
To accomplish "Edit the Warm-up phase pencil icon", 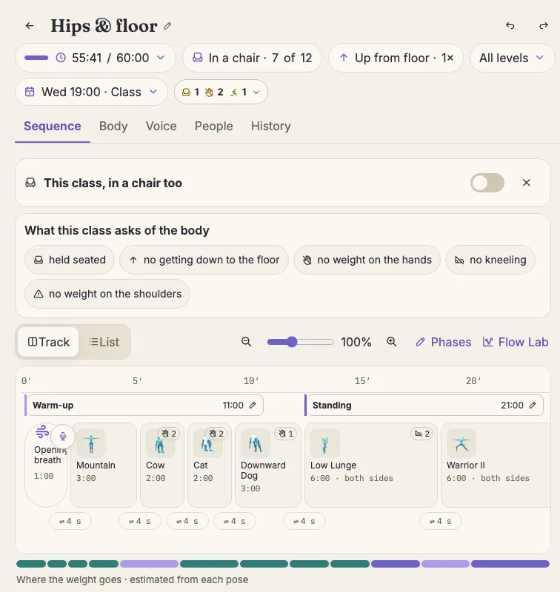I will tap(253, 405).
